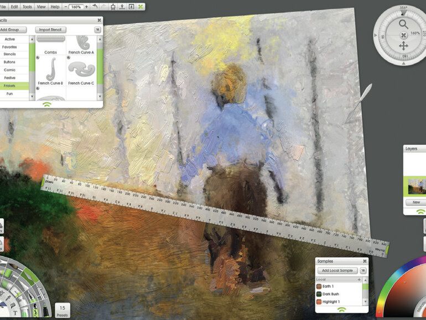
Task: Open the Edit menu
Action: click(14, 7)
